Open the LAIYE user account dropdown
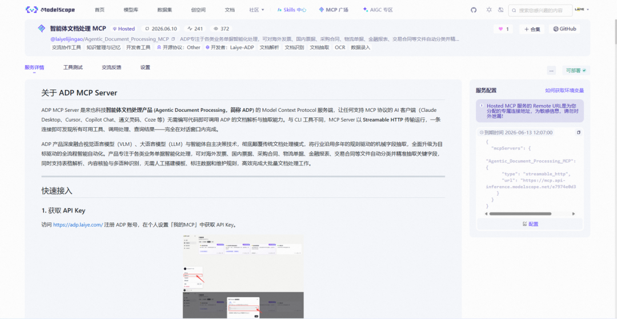 [x=582, y=10]
